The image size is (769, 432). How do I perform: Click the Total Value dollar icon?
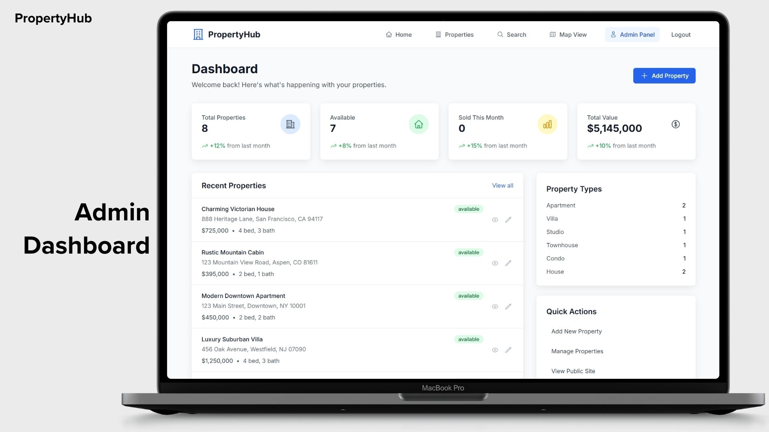[x=676, y=124]
